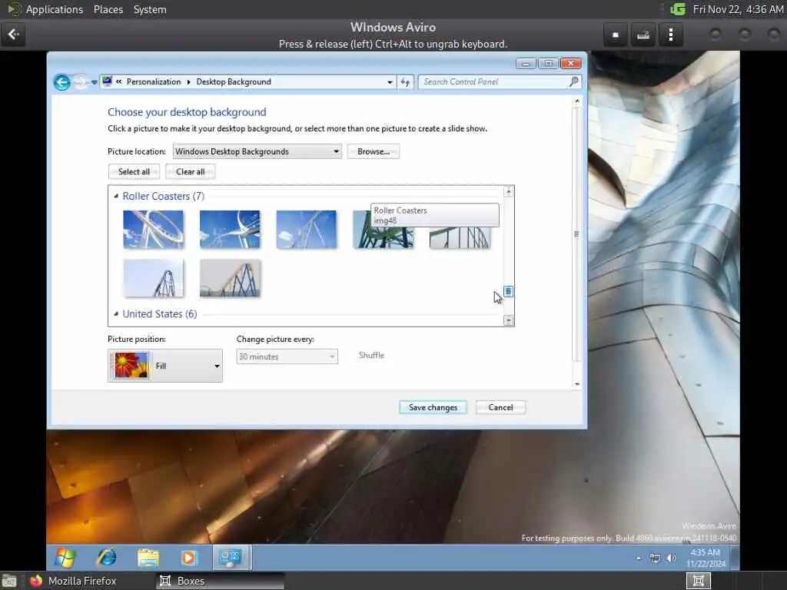Open the Picture location dropdown
The width and height of the screenshot is (787, 590).
[257, 151]
